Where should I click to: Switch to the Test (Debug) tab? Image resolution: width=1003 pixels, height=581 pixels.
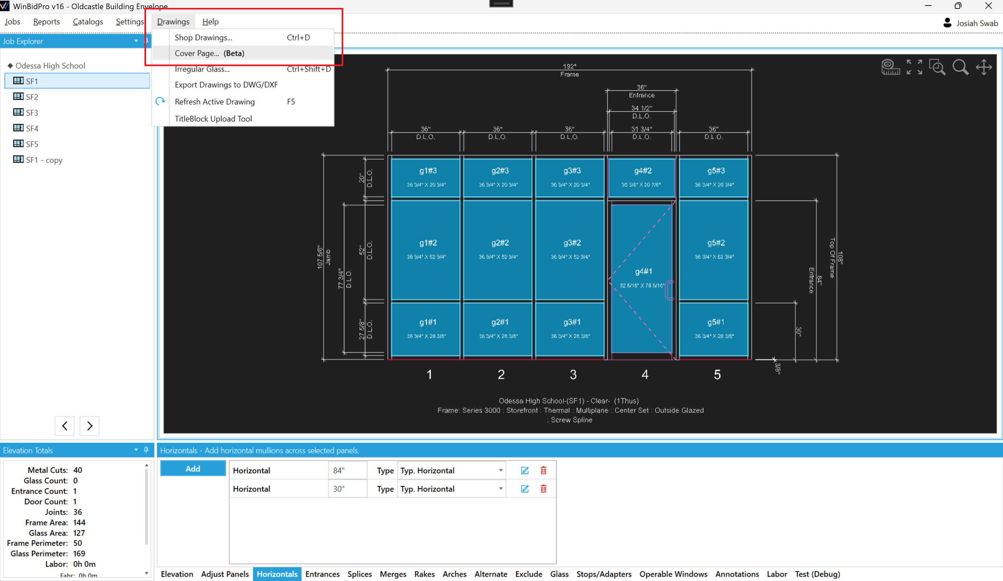pos(818,574)
